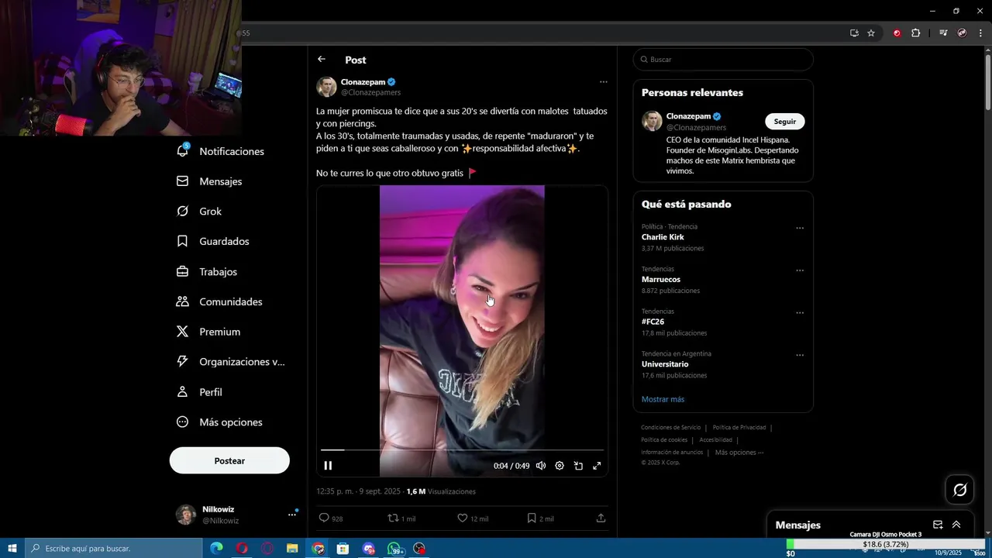The image size is (992, 558).
Task: Open WhatsApp from the taskbar
Action: click(x=394, y=549)
